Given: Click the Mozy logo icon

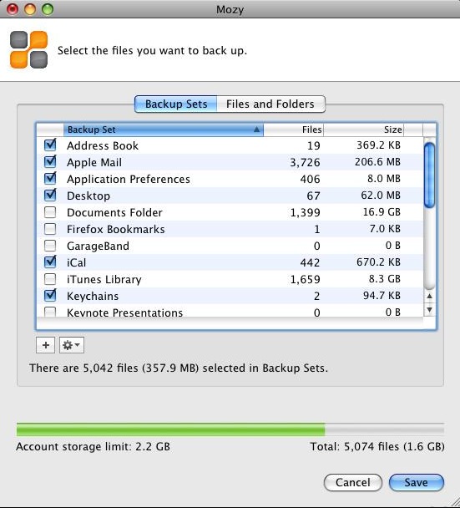Looking at the screenshot, I should click(x=29, y=49).
